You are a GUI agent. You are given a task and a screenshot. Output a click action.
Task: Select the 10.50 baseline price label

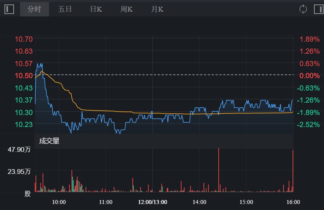tap(24, 76)
